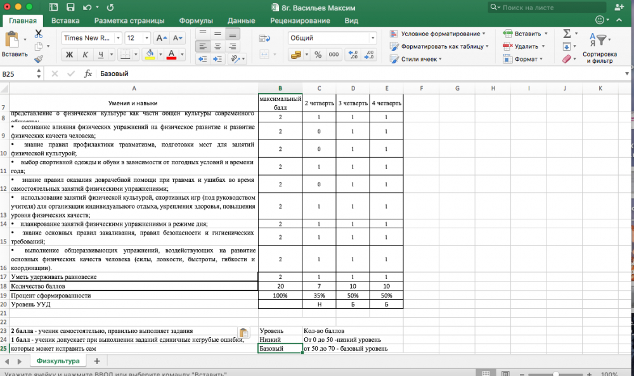Click the Increase indent icon
The width and height of the screenshot is (634, 376).
point(217,59)
